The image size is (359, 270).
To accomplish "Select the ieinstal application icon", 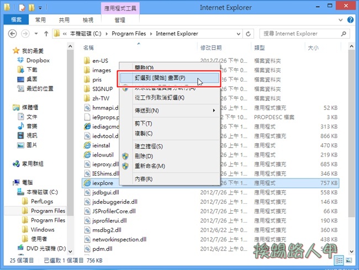I will click(x=87, y=145).
